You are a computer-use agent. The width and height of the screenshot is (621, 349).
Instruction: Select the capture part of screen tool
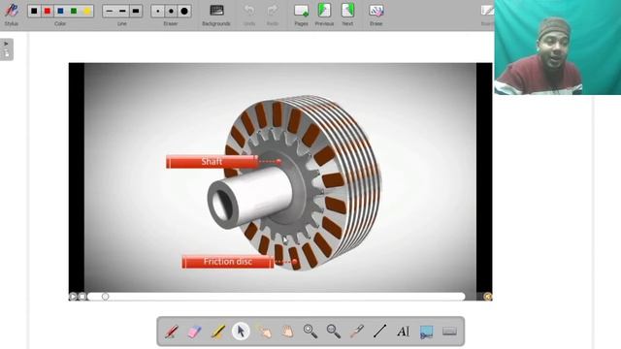pos(427,332)
